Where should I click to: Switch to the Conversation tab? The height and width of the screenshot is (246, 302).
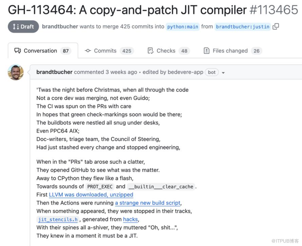(x=43, y=51)
